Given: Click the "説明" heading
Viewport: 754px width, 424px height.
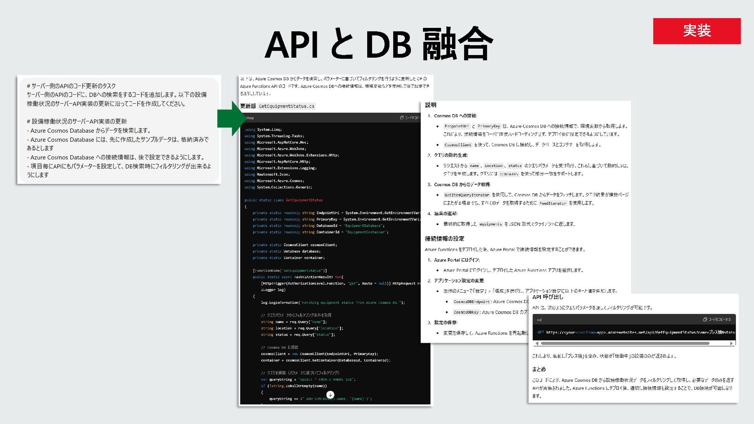Looking at the screenshot, I should (x=430, y=105).
